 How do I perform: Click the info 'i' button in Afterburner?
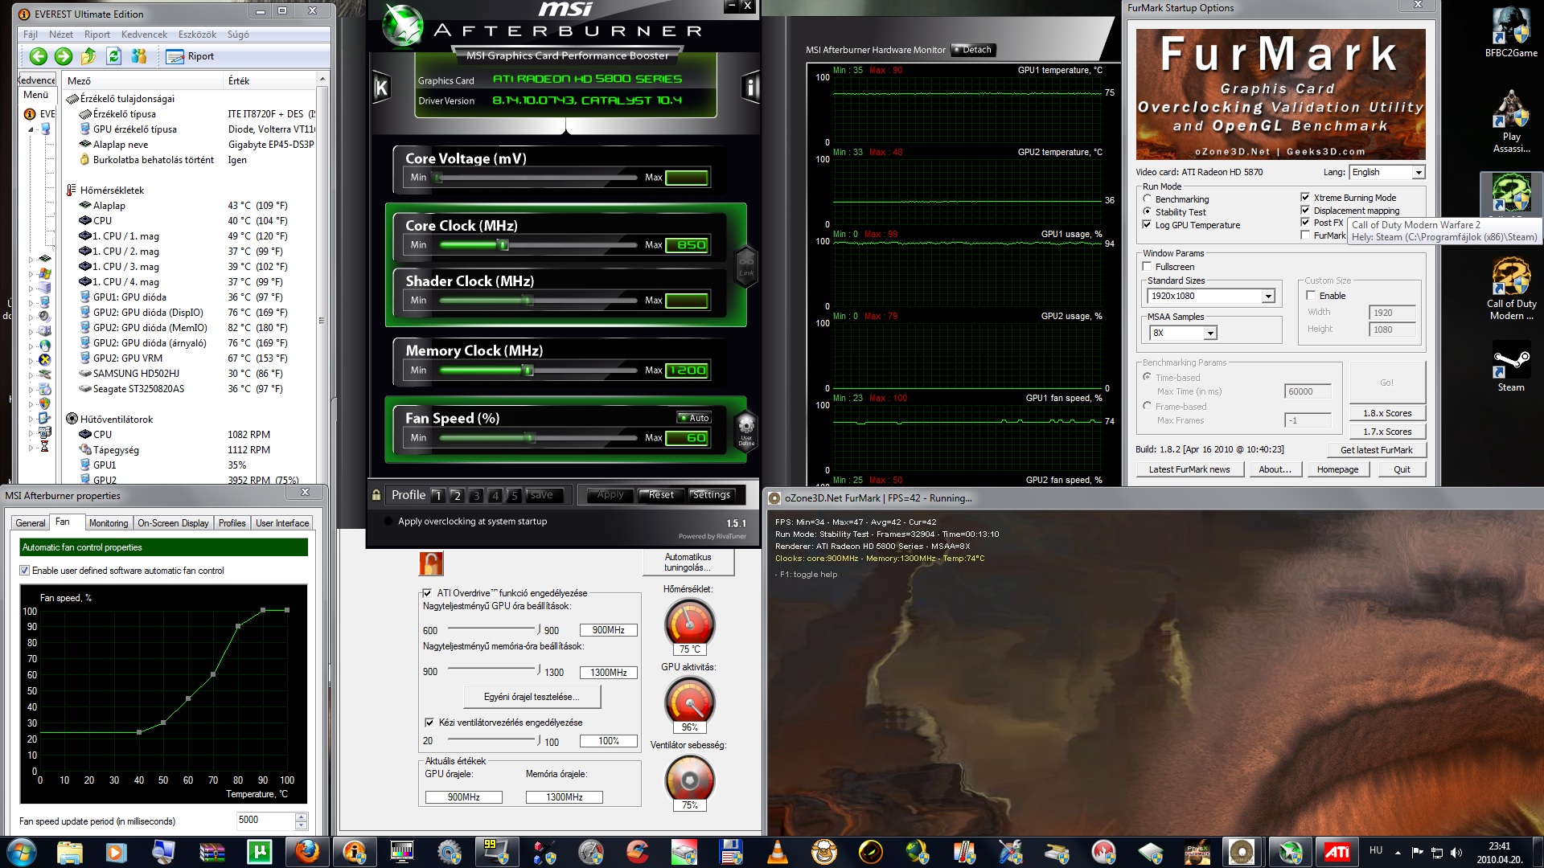751,88
